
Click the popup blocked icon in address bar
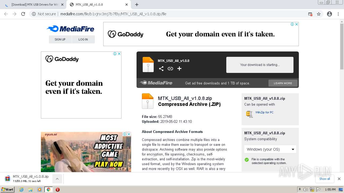click(310, 14)
